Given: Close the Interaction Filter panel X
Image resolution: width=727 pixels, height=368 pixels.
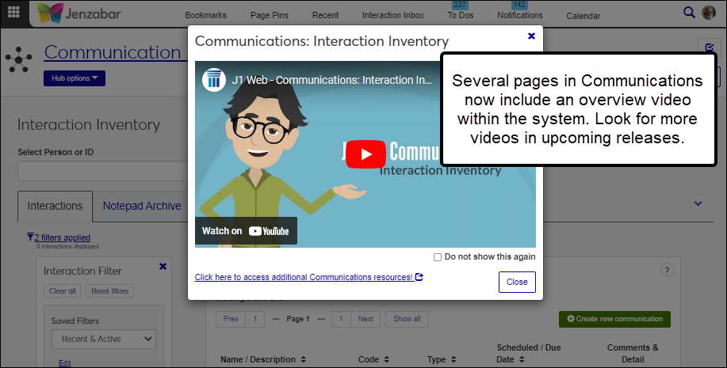Looking at the screenshot, I should pos(163,266).
